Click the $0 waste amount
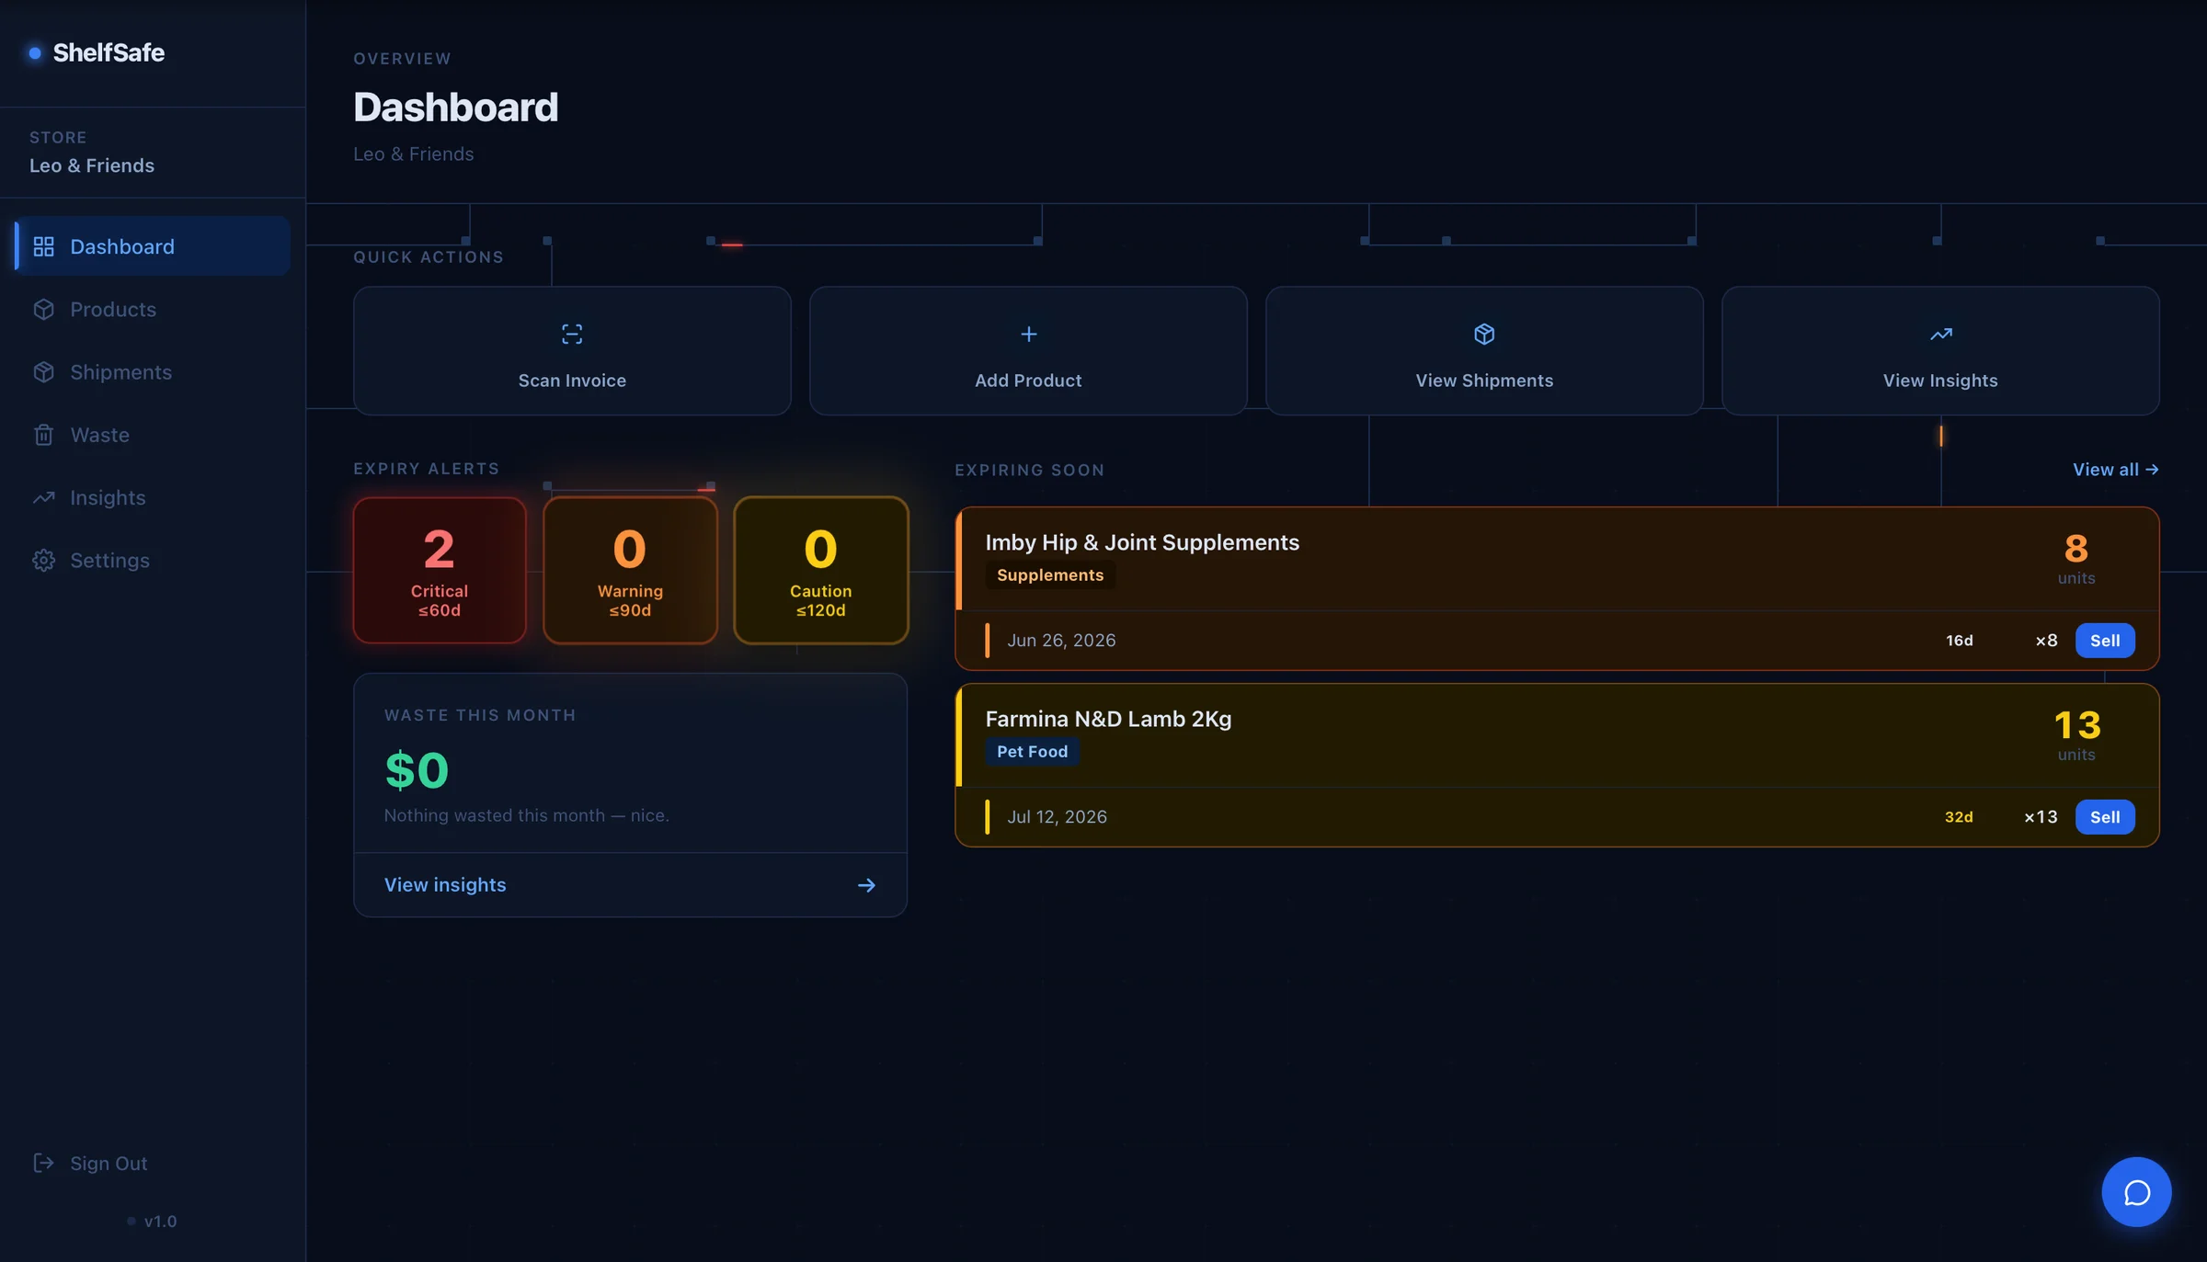 pyautogui.click(x=417, y=770)
